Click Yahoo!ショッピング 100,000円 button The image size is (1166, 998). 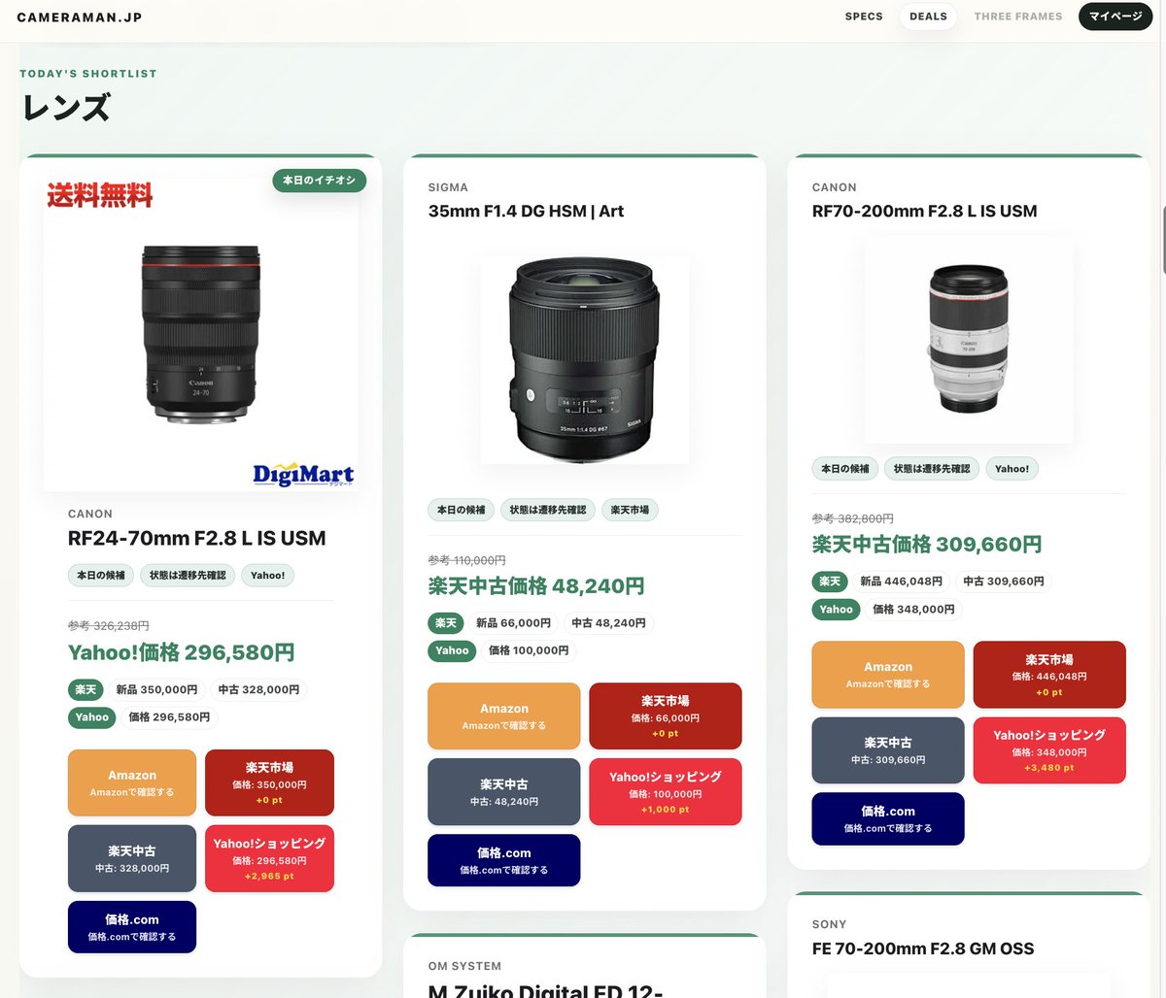tap(666, 792)
